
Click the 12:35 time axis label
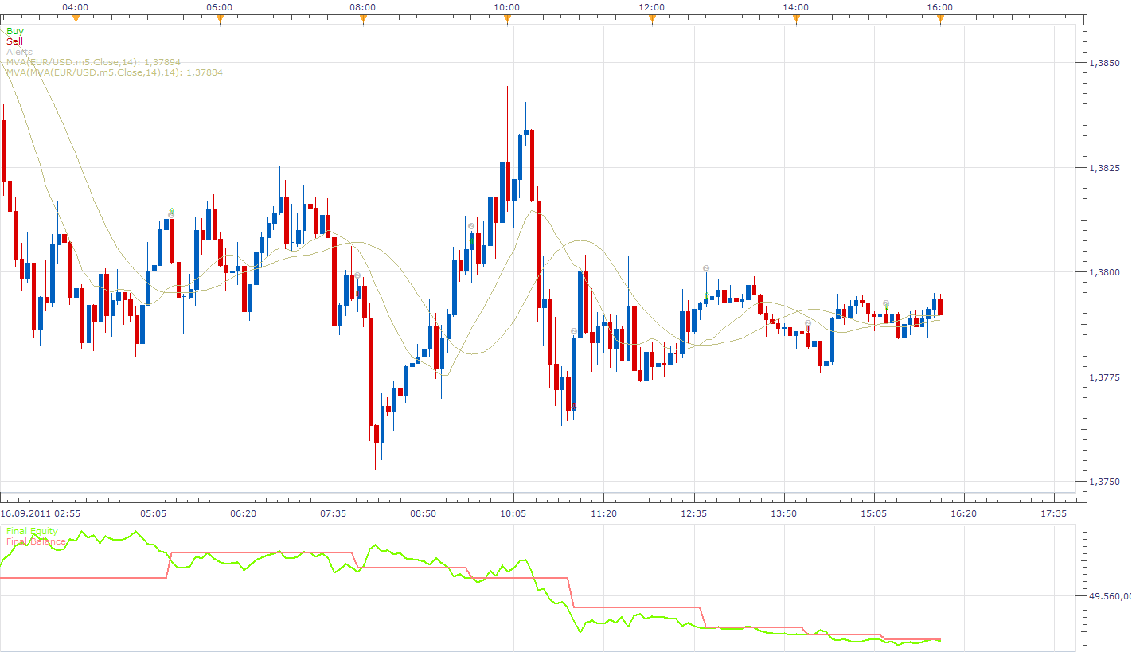coord(694,513)
